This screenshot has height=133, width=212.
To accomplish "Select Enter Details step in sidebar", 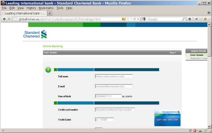I will point(197,55).
